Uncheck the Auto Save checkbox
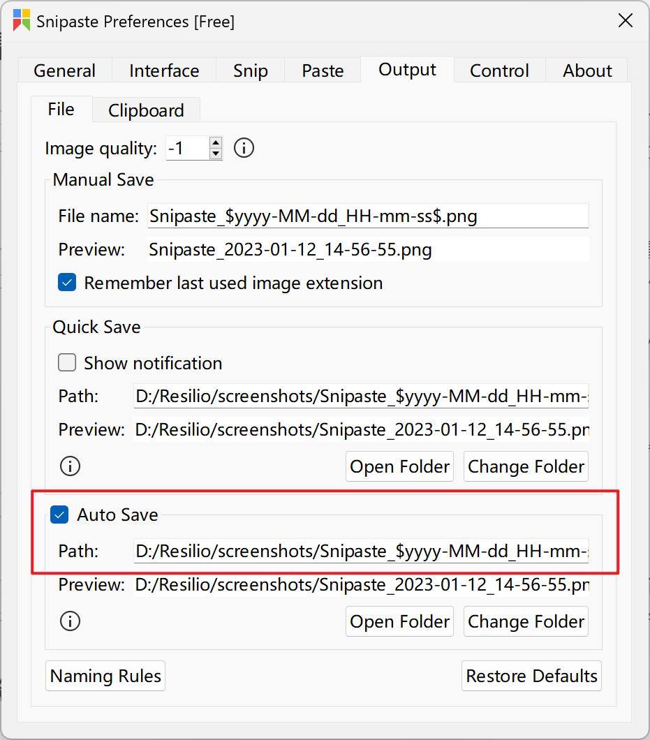Viewport: 650px width, 740px height. [x=59, y=515]
